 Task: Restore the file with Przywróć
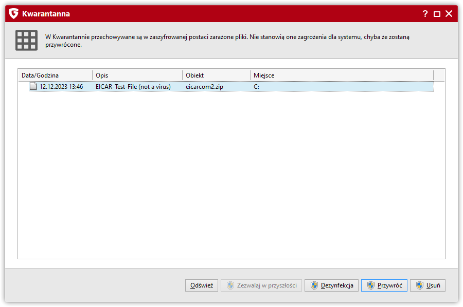pyautogui.click(x=384, y=285)
